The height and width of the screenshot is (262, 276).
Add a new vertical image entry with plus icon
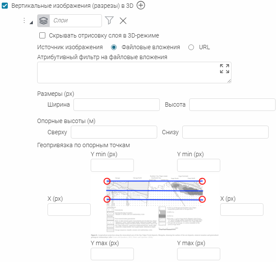click(141, 5)
